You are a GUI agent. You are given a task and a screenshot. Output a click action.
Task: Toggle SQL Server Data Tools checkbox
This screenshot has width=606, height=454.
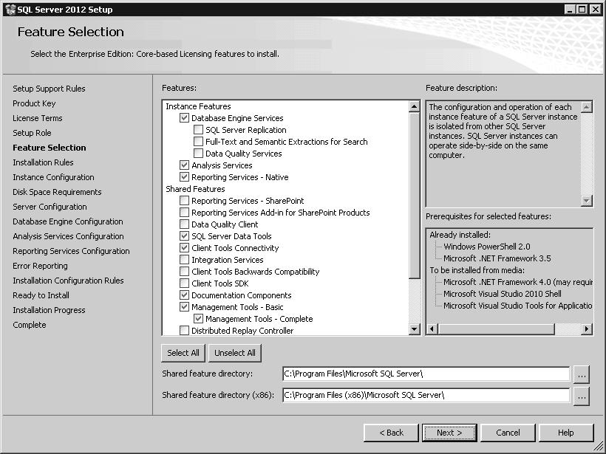point(184,236)
